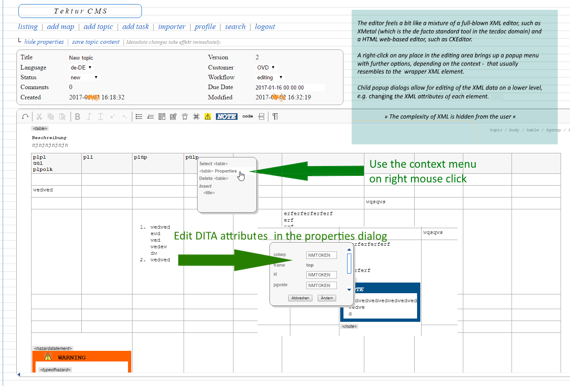Screen dimensions: 570x386
Task: Toggle bold formatting in toolbar
Action: click(77, 117)
